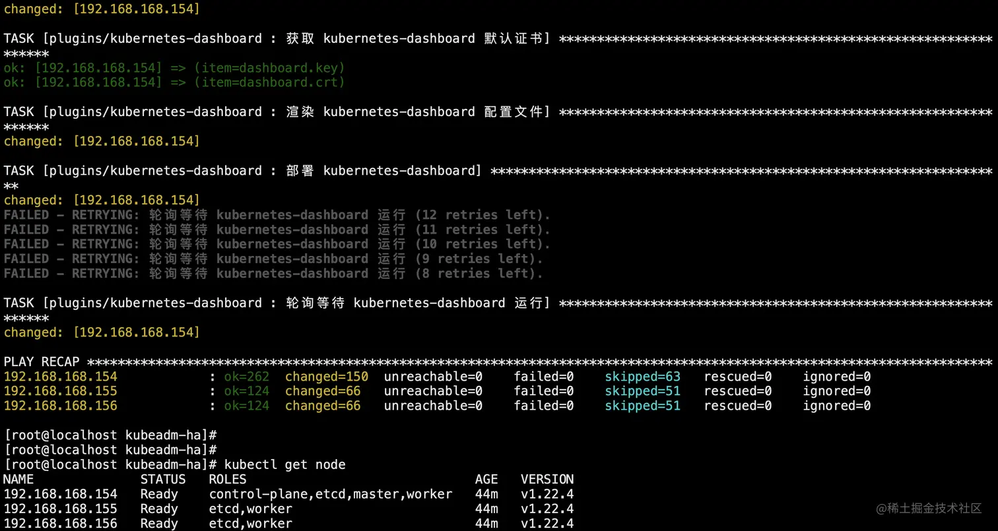Click node name 192.168.168.156 in kubectl table
This screenshot has width=998, height=531.
(x=61, y=523)
